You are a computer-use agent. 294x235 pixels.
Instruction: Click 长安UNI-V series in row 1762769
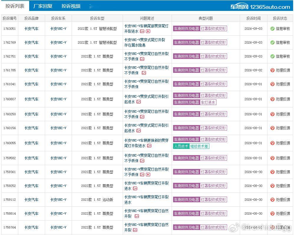click(x=58, y=42)
